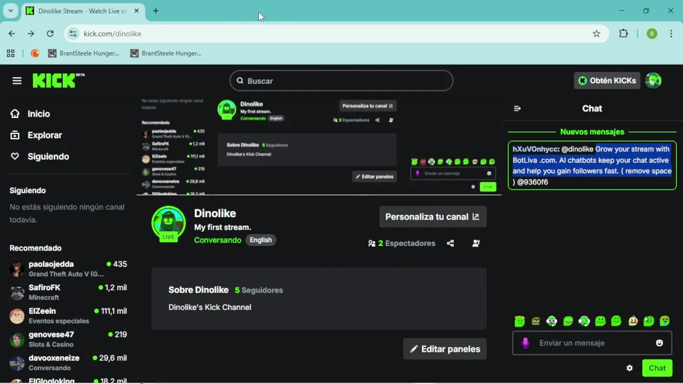Click the Editar paneles button
The width and height of the screenshot is (683, 384).
pyautogui.click(x=445, y=349)
